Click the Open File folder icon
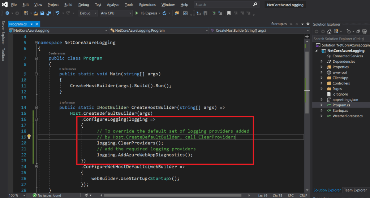Viewport: 370px width, 198px height. pos(36,13)
